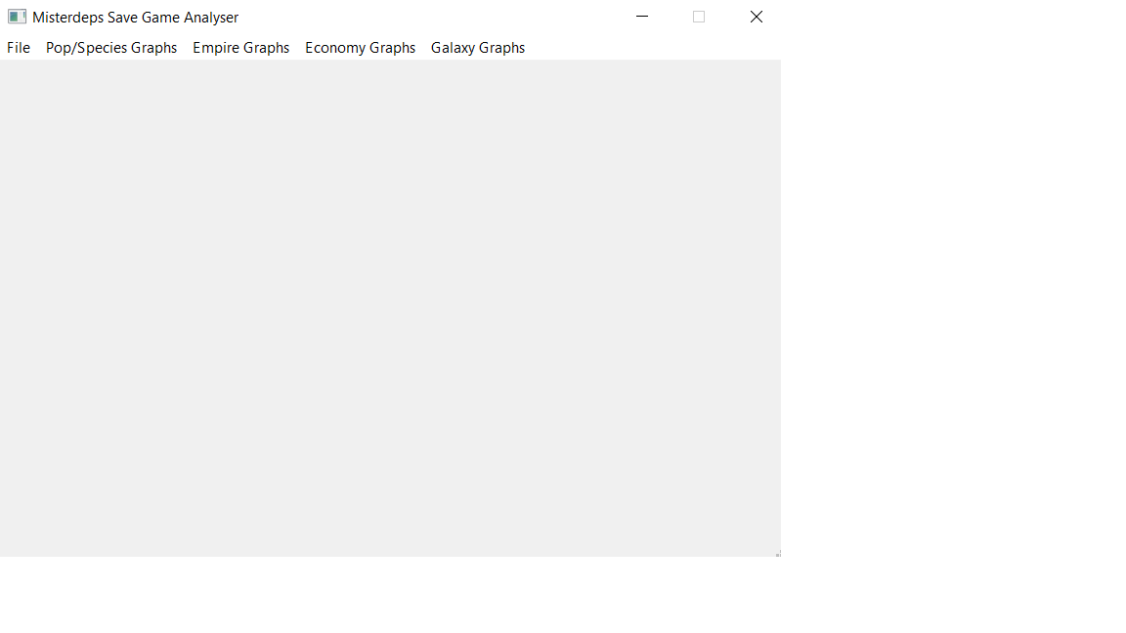
Task: Open the Economy Graphs menu
Action: [360, 47]
